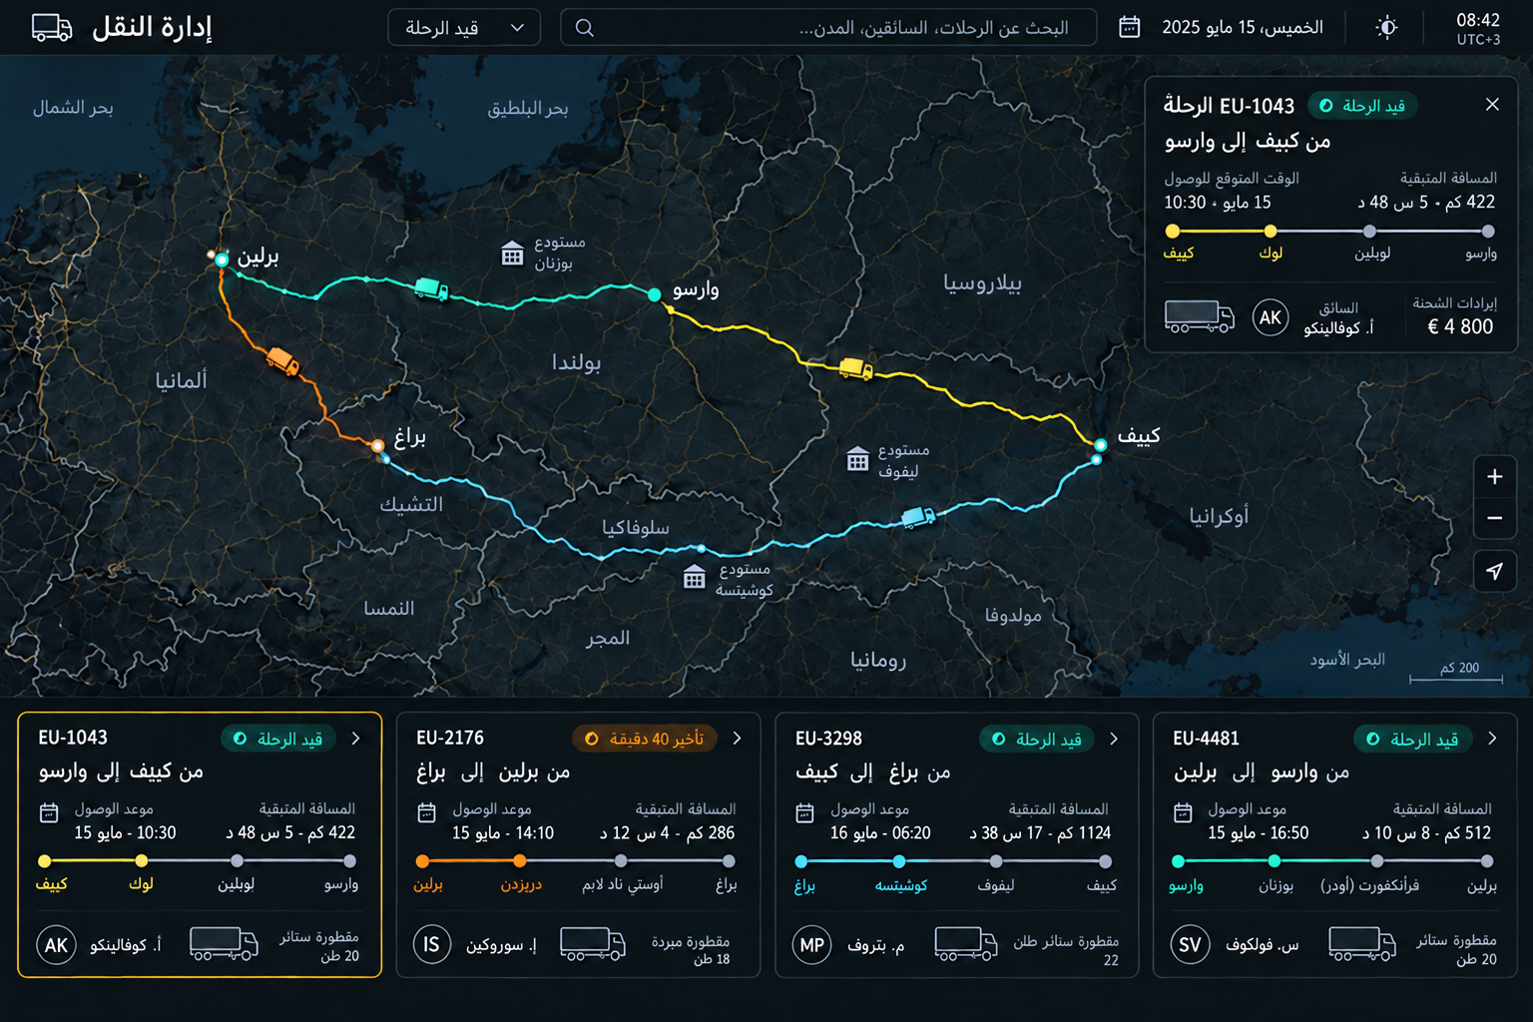This screenshot has width=1533, height=1022.
Task: Open driver AK avatar in details panel
Action: 1271,317
